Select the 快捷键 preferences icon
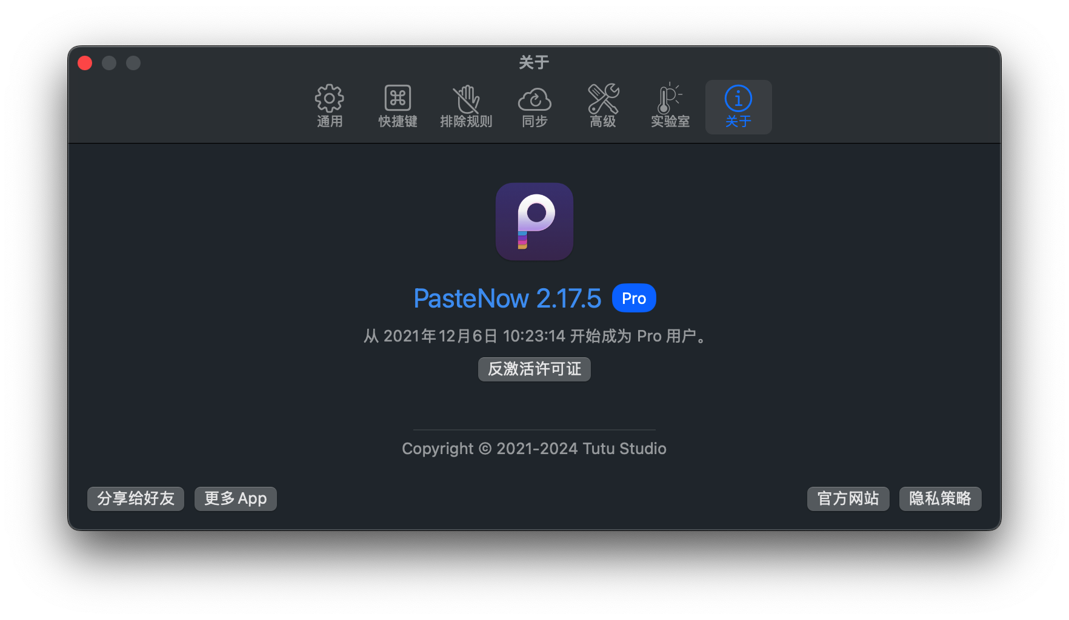The height and width of the screenshot is (620, 1069). point(397,106)
